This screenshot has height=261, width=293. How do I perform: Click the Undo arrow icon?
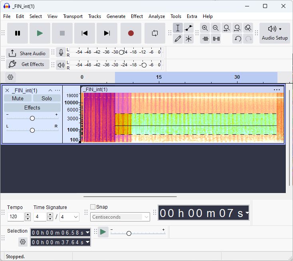click(238, 39)
